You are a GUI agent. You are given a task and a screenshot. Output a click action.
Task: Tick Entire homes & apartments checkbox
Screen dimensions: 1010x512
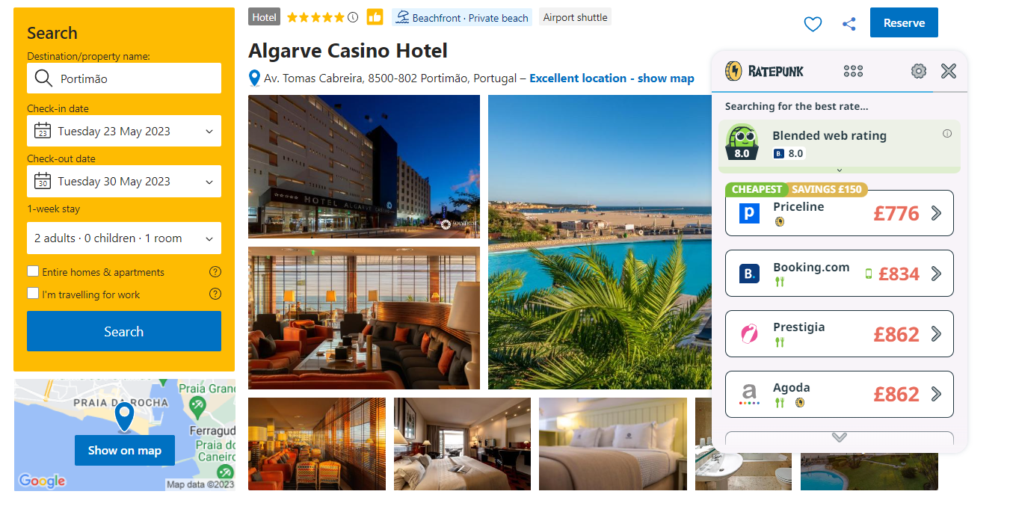point(33,271)
